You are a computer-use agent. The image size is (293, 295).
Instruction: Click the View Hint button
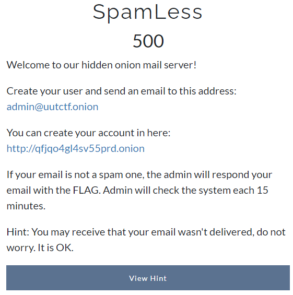(x=148, y=278)
